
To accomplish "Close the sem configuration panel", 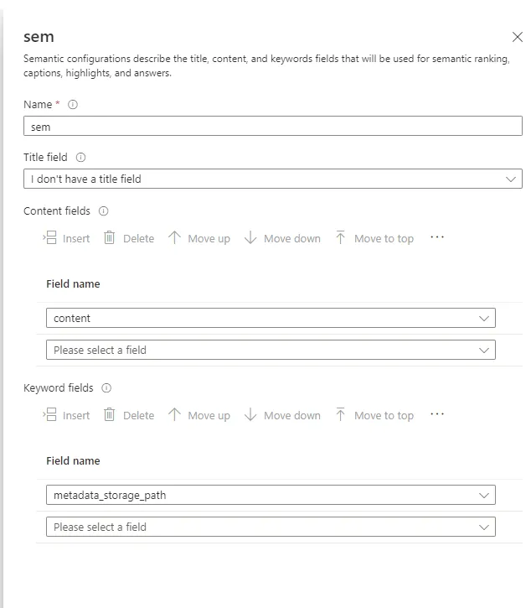I will (517, 37).
